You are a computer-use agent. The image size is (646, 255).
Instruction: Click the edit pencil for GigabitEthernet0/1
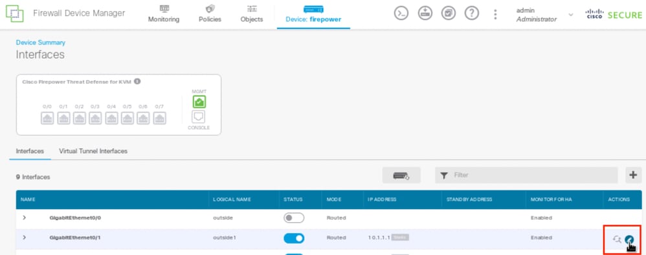pos(629,240)
